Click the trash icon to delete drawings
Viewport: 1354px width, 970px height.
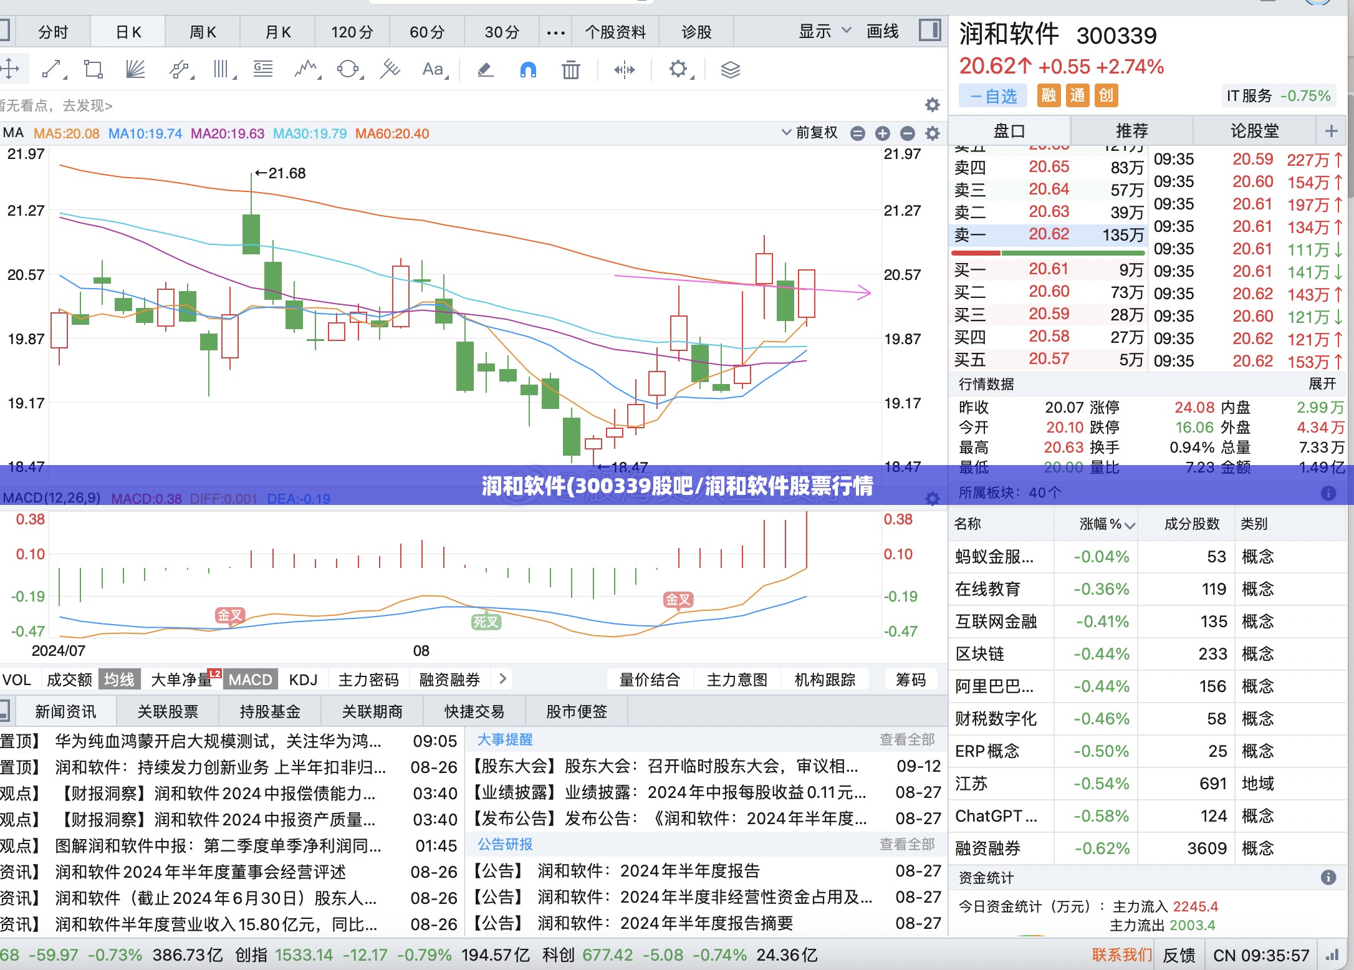tap(570, 69)
